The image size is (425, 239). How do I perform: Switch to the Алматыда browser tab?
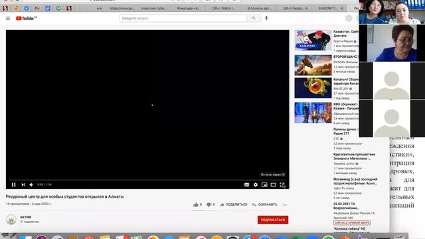tap(189, 9)
